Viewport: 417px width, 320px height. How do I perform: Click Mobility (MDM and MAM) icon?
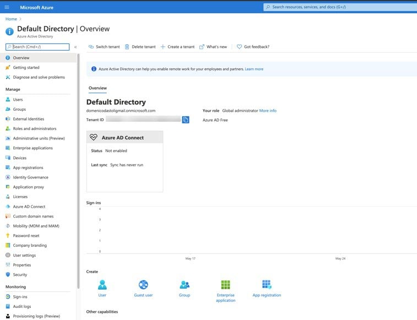click(x=8, y=226)
